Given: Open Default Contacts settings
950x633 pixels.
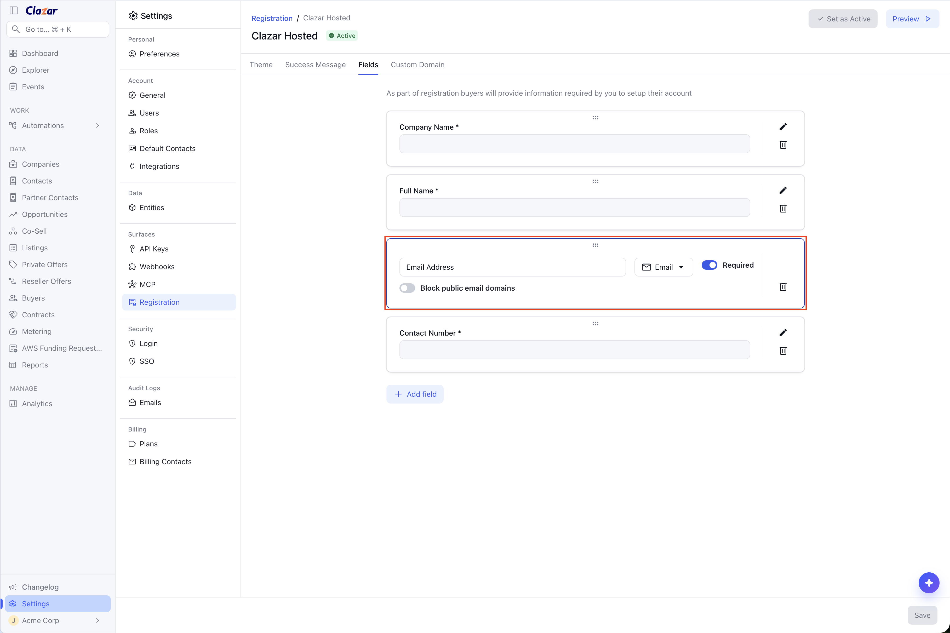Looking at the screenshot, I should click(x=179, y=148).
